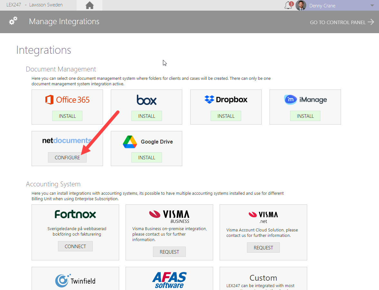Install the Google Drive integration

[147, 158]
